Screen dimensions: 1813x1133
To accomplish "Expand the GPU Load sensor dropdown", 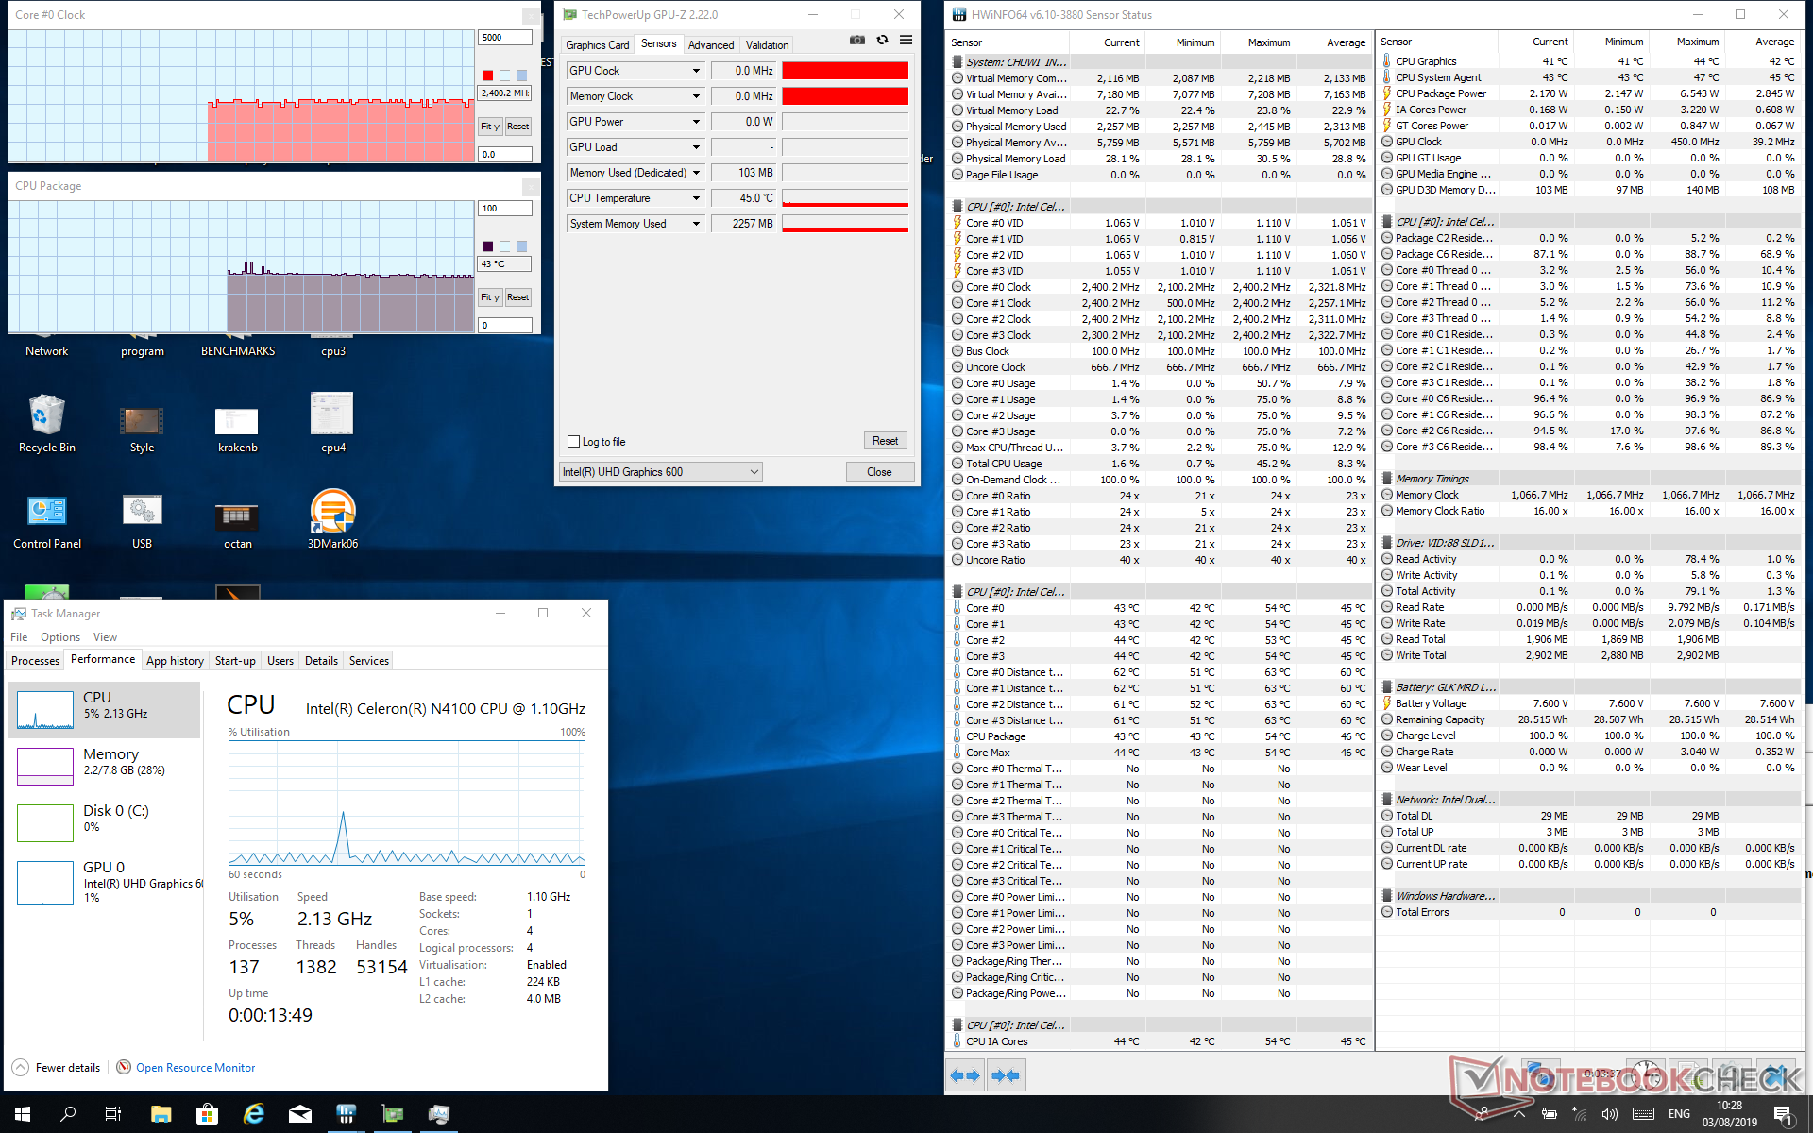I will pos(696,147).
